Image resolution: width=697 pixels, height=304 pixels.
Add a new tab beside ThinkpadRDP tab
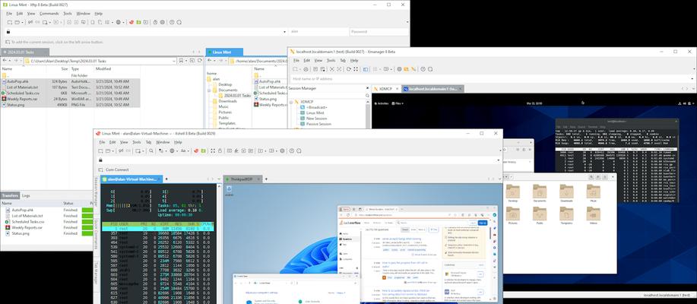[x=267, y=179]
